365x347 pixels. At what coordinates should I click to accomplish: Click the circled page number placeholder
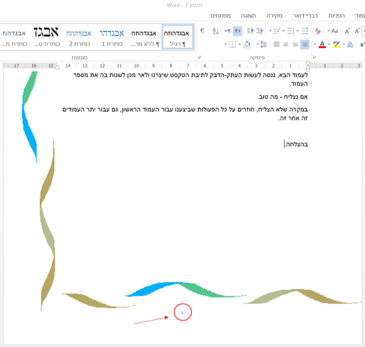click(x=182, y=312)
